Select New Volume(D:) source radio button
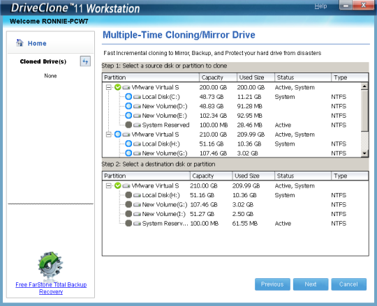Image resolution: width=377 pixels, height=306 pixels. pyautogui.click(x=128, y=106)
